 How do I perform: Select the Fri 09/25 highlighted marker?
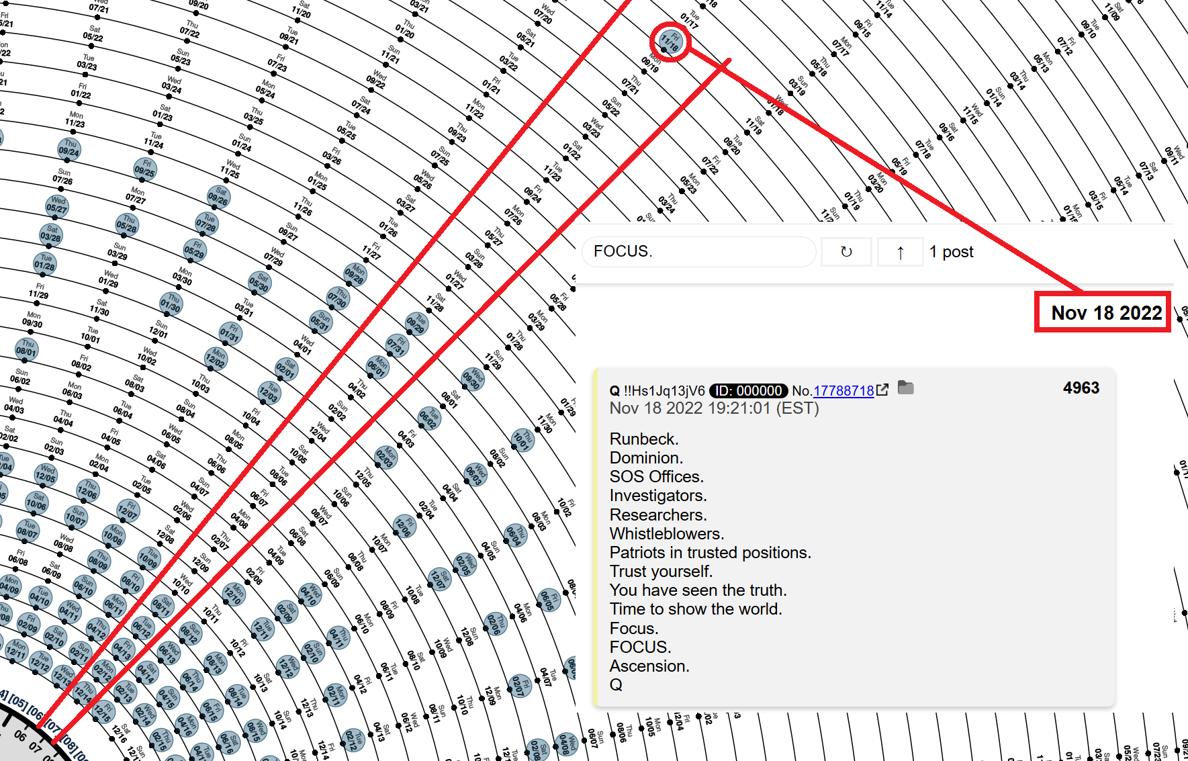(145, 169)
